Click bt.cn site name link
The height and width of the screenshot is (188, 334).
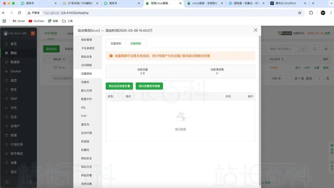coord(62,68)
